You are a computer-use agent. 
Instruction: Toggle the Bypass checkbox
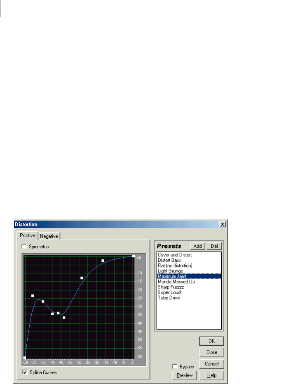(175, 366)
